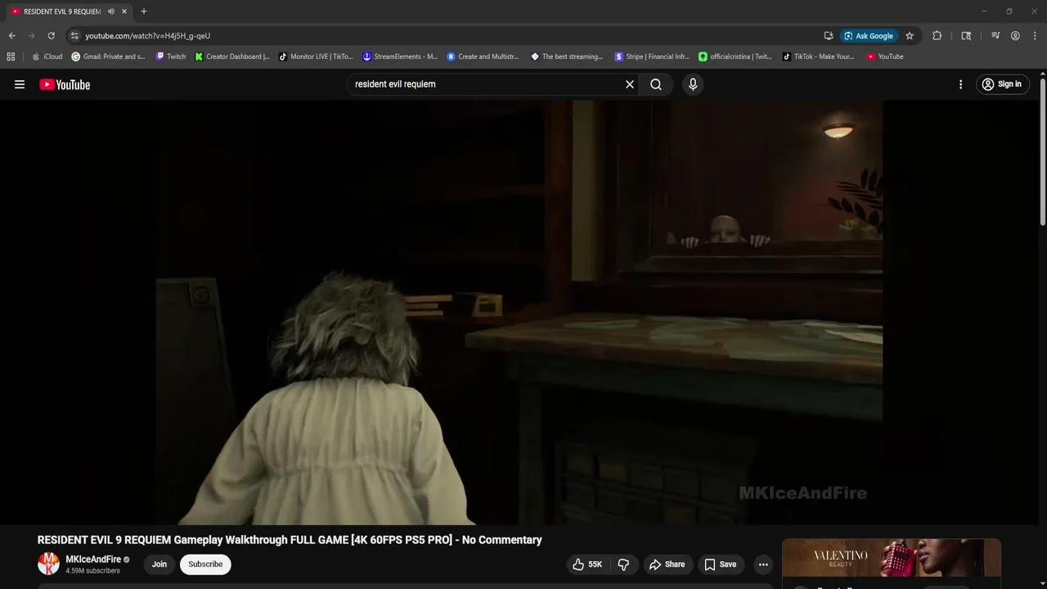The width and height of the screenshot is (1047, 589).
Task: Run search with the magnifier button
Action: (x=656, y=84)
